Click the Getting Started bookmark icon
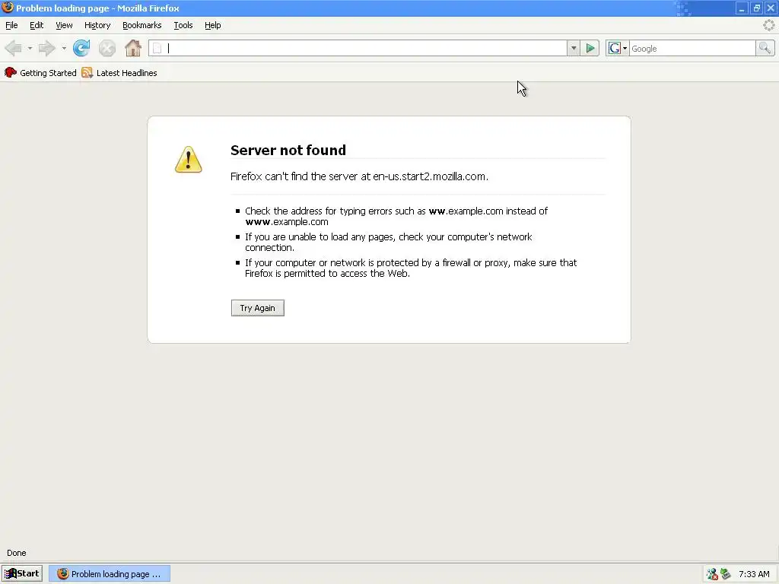This screenshot has width=779, height=584. [x=10, y=73]
